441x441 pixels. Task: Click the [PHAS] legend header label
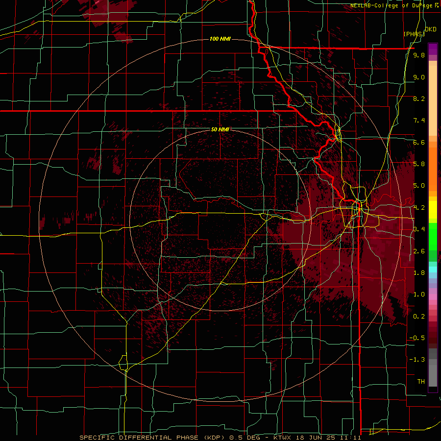414,34
